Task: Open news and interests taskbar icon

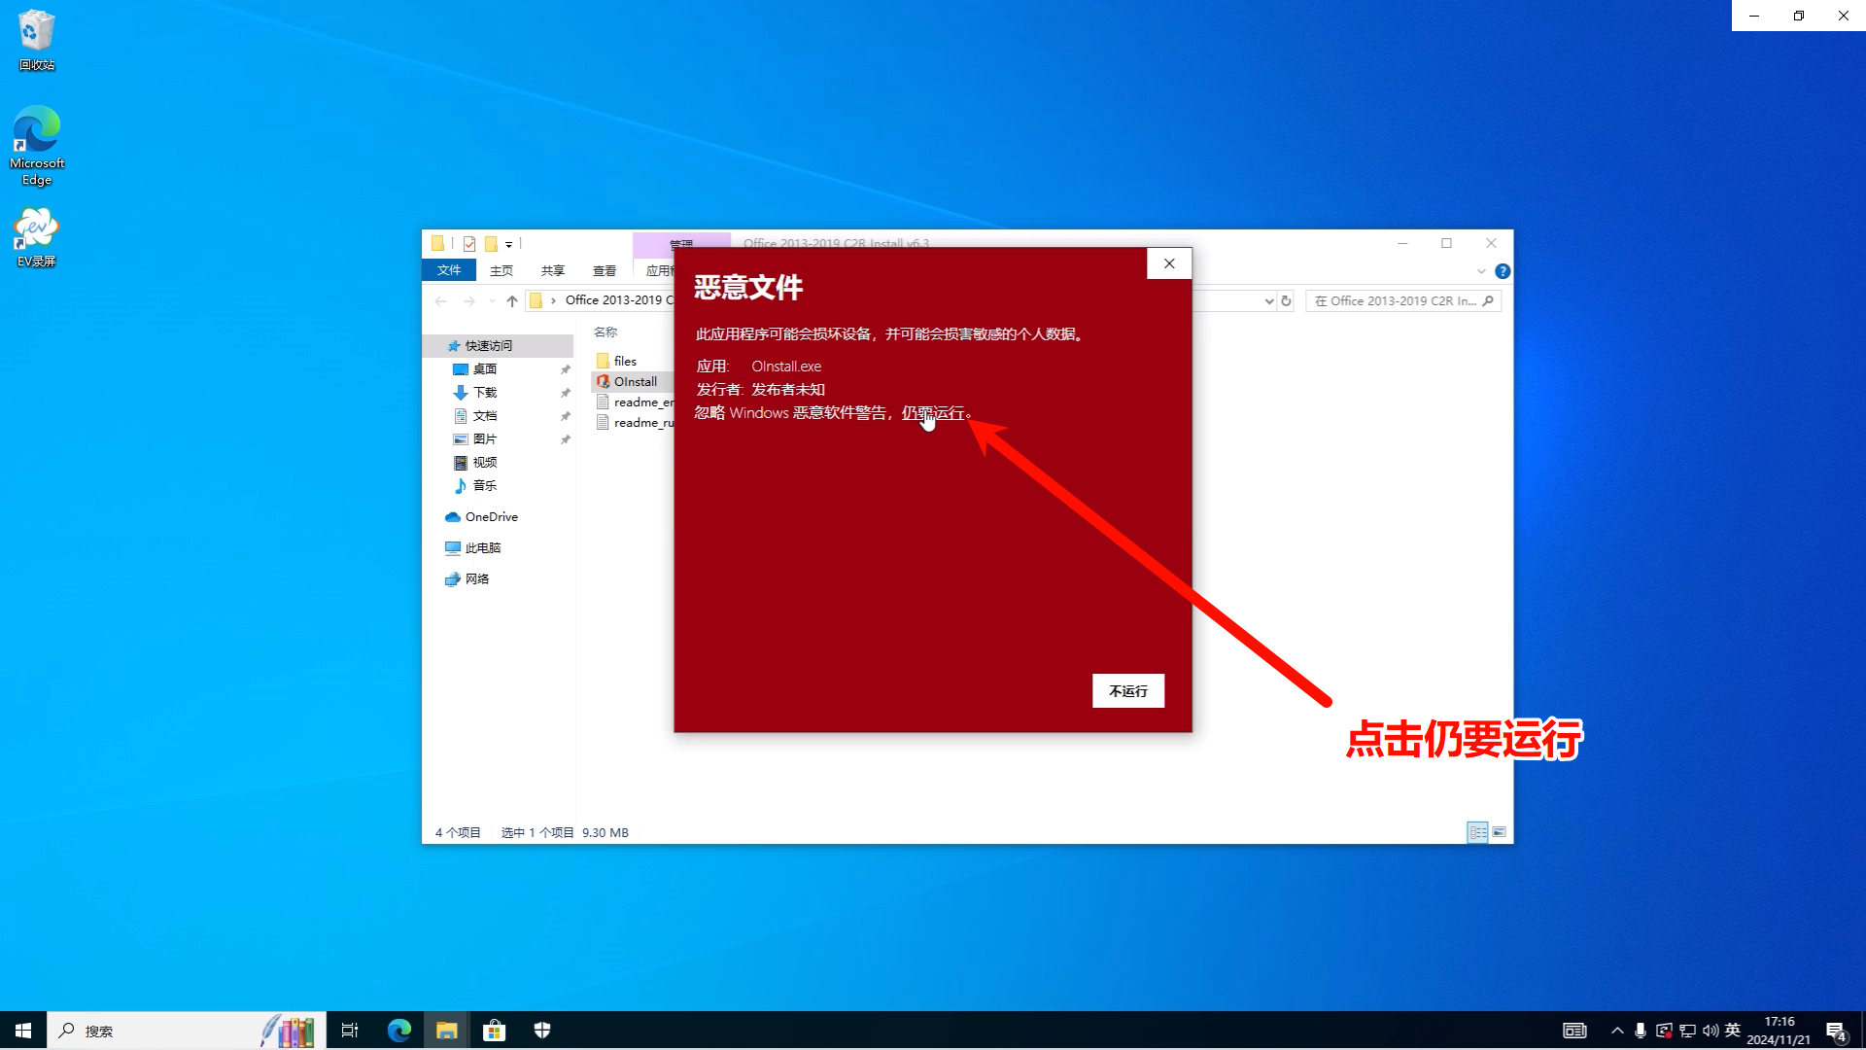Action: point(1574,1031)
